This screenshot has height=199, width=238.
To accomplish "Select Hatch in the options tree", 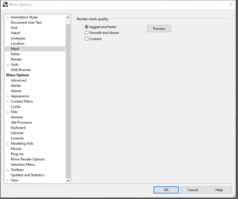I will click(x=15, y=33).
